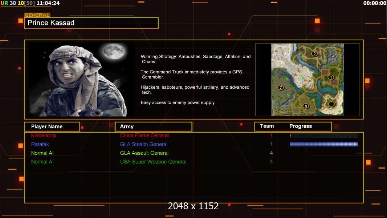The height and width of the screenshot is (218, 387).
Task: Click the 00:00:00 timer readout
Action: (x=374, y=3)
